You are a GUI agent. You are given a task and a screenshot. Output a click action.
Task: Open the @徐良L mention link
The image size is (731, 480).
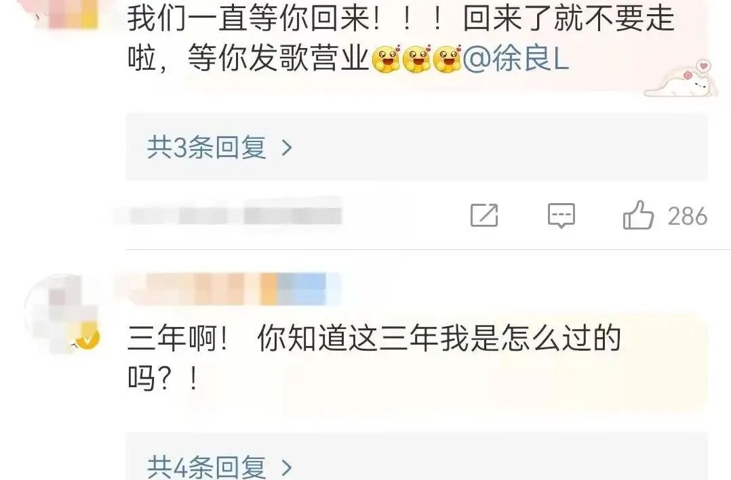[516, 60]
